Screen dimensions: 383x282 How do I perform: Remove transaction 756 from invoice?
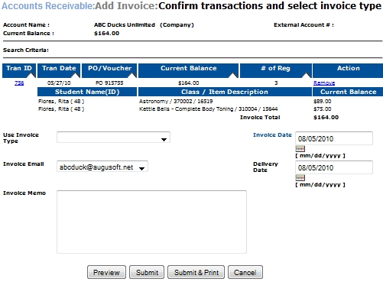pyautogui.click(x=324, y=83)
